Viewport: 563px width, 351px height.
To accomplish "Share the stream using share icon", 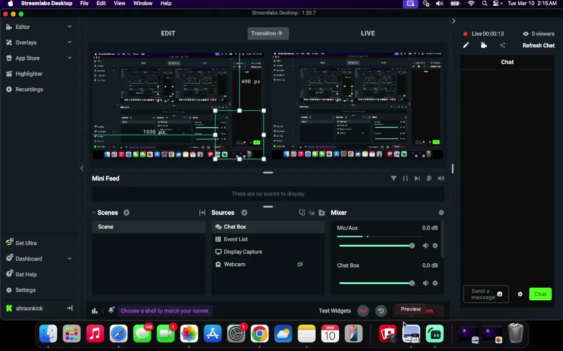I will [x=502, y=45].
